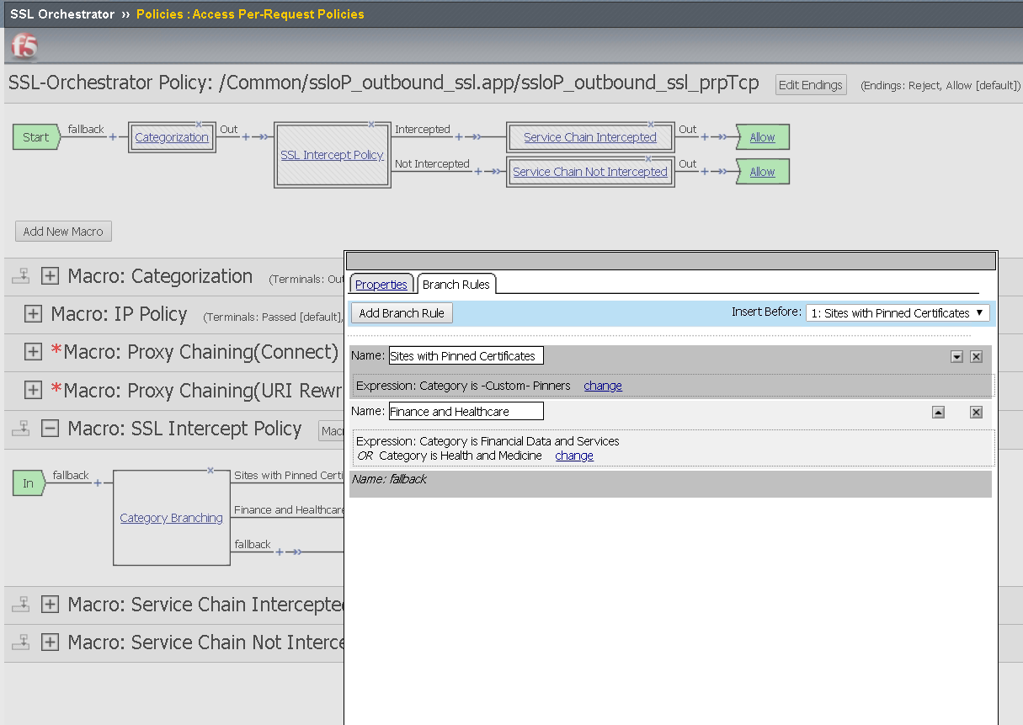Image resolution: width=1023 pixels, height=725 pixels.
Task: Click Allow ending after Service Chain Intercepted
Action: [x=762, y=137]
